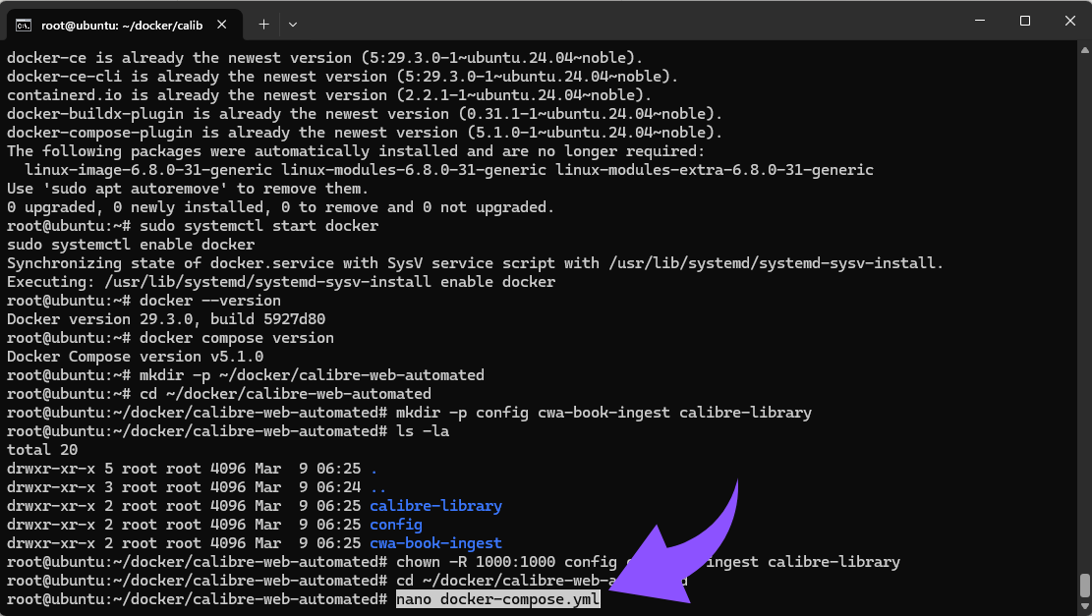
Task: Click the blue 'config' directory name
Action: click(396, 524)
